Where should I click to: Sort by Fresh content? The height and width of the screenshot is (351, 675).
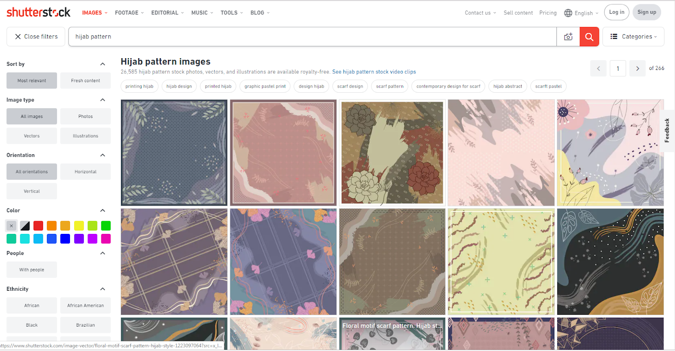86,80
